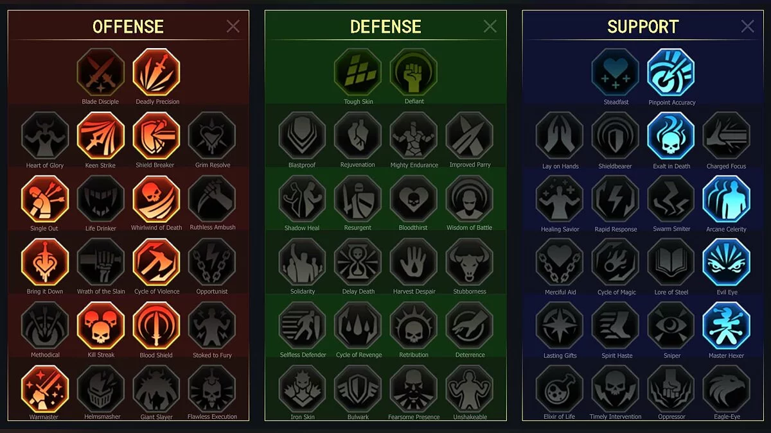This screenshot has height=433, width=771.
Task: Pick the Defiant mastery icon
Action: [x=414, y=72]
